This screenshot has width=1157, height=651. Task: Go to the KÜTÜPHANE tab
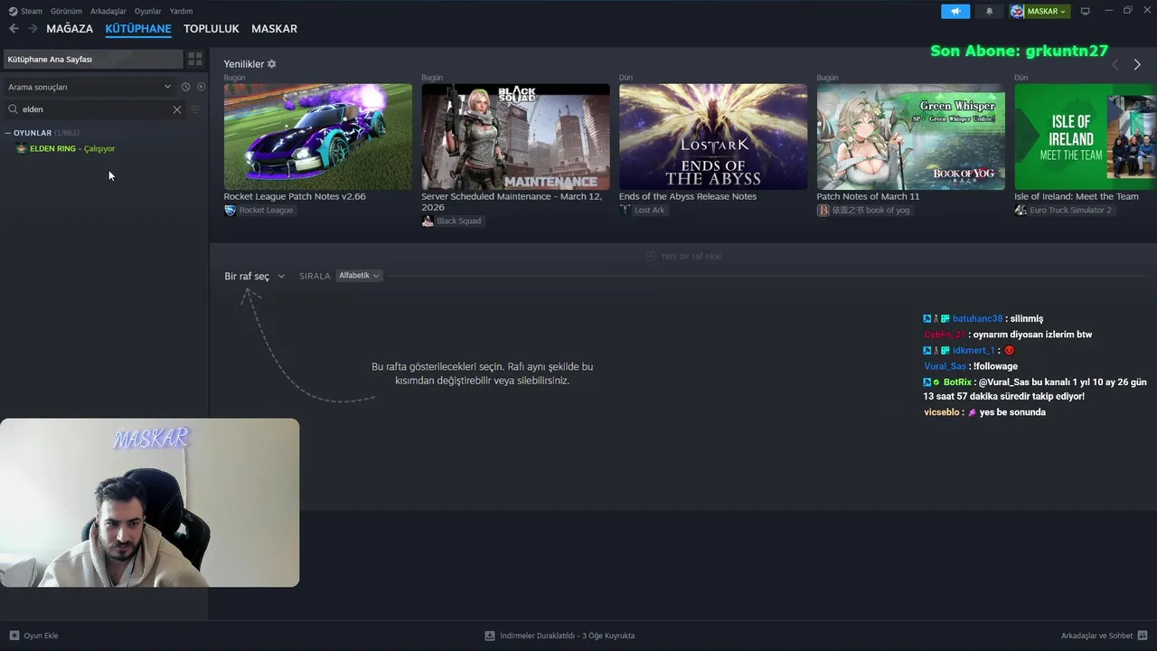click(x=138, y=29)
